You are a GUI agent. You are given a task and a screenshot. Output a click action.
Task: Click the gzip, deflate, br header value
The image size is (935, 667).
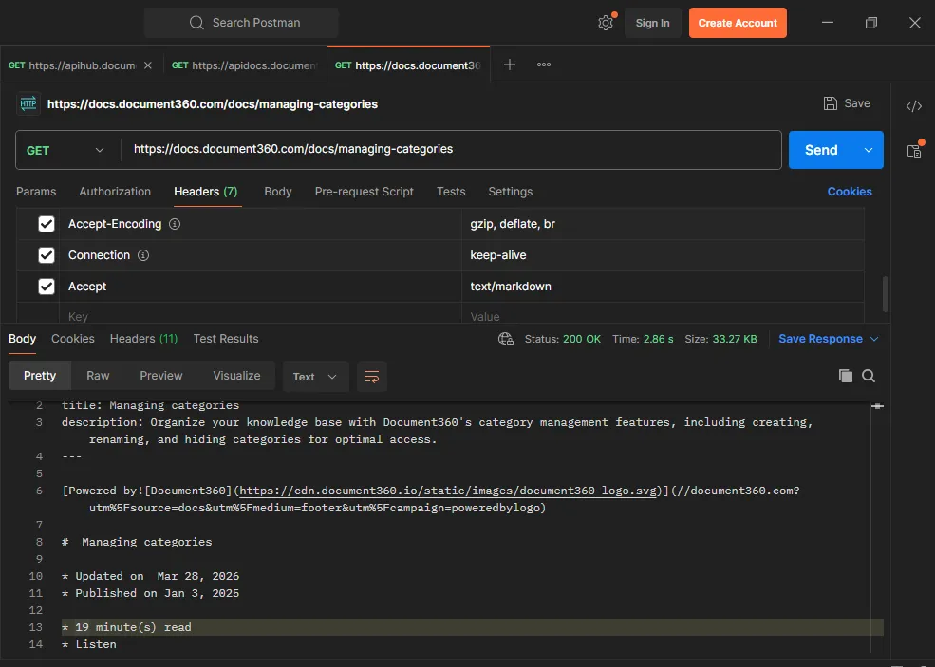click(513, 224)
